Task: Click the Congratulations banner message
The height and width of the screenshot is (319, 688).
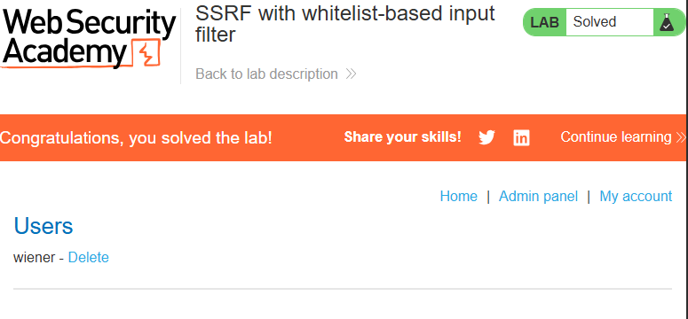Action: [136, 138]
